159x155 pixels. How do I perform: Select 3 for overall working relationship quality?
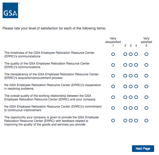point(131,97)
